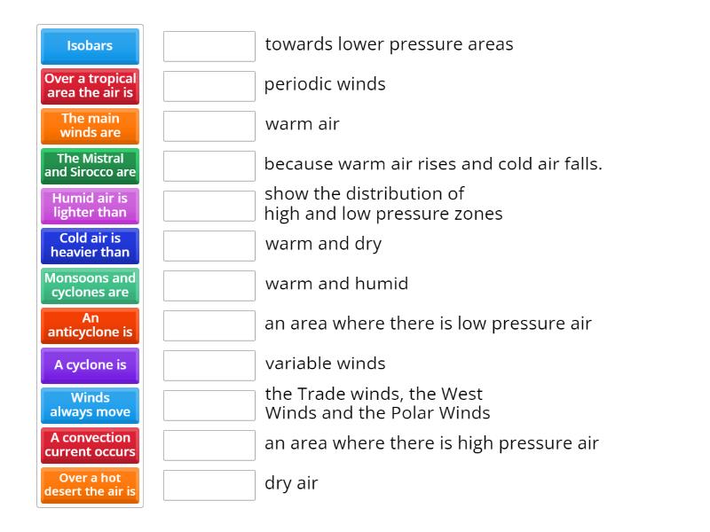Click the 'area where there is high pressure air' text
Image resolution: width=710 pixels, height=532 pixels.
pyautogui.click(x=430, y=443)
